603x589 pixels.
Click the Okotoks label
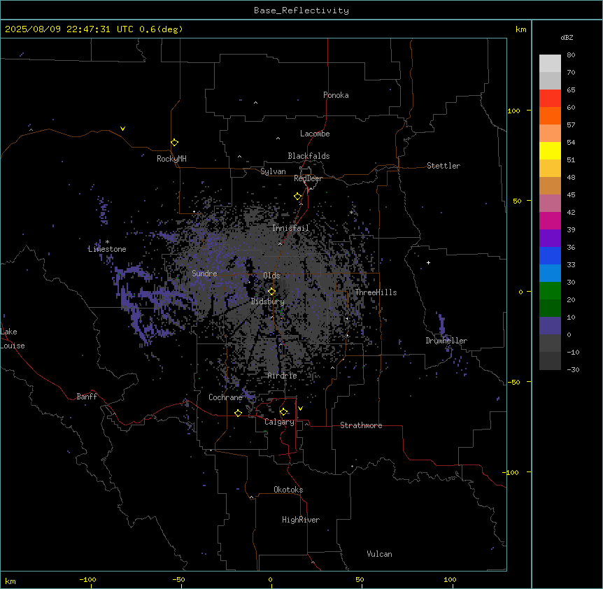[x=288, y=490]
